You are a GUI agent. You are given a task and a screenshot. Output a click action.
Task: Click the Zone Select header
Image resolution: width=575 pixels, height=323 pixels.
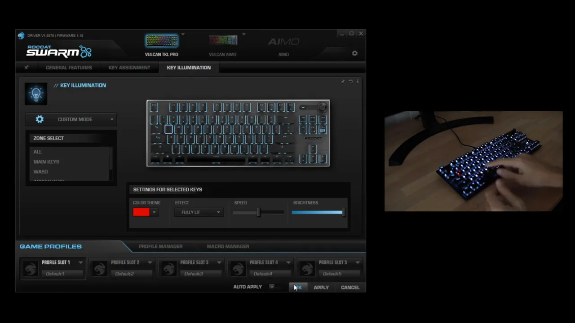(x=49, y=138)
